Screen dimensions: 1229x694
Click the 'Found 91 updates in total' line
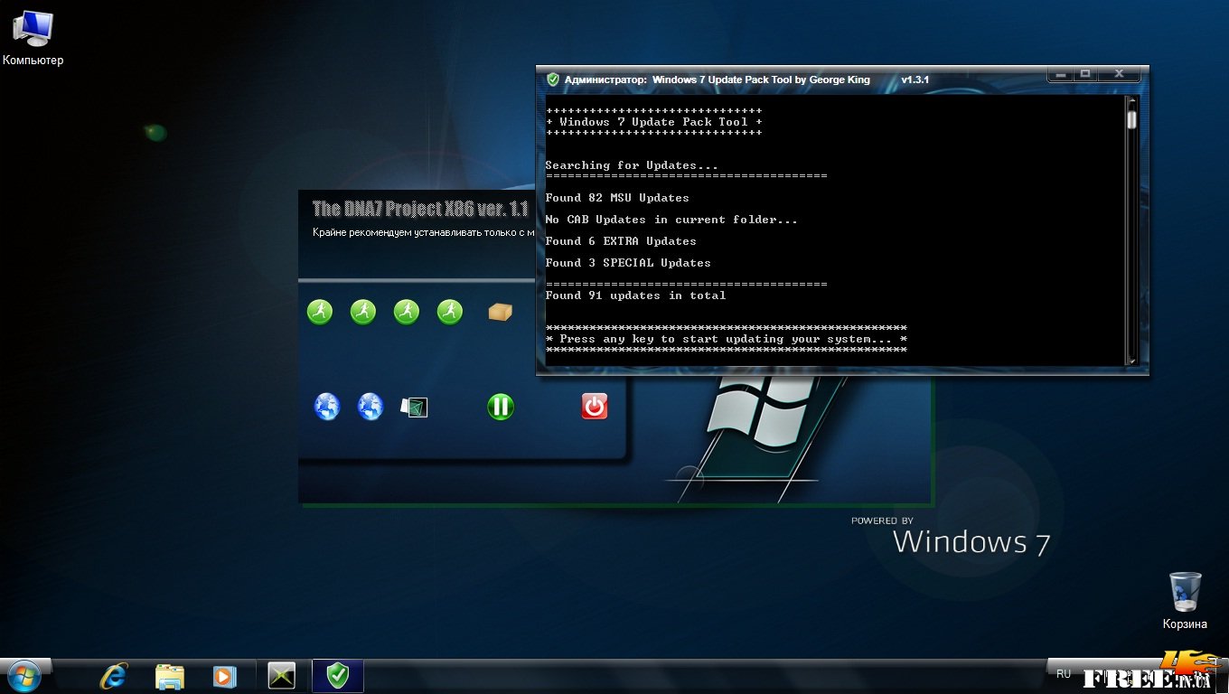point(635,295)
